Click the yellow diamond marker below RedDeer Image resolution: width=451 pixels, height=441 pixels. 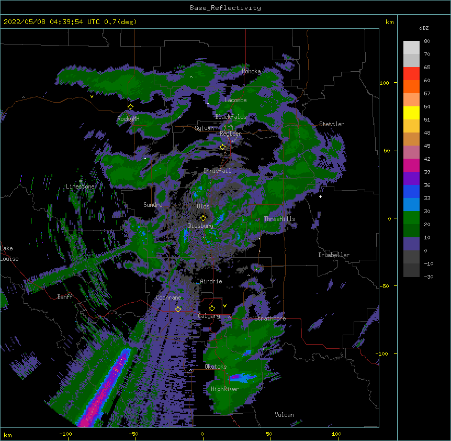[222, 147]
